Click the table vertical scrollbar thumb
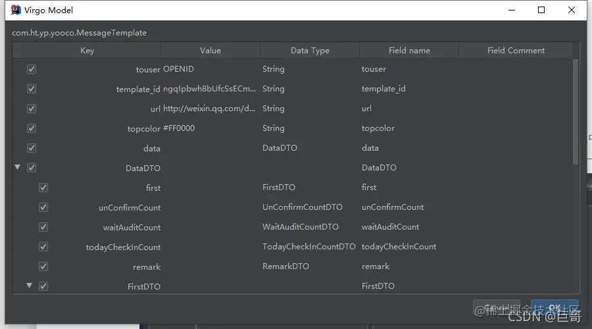 576,111
